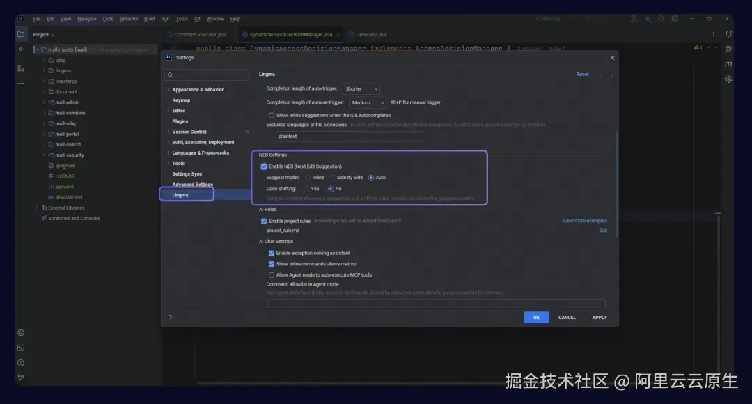The height and width of the screenshot is (404, 752).
Task: Click the help question-mark icon in Settings dialog
Action: tap(169, 317)
